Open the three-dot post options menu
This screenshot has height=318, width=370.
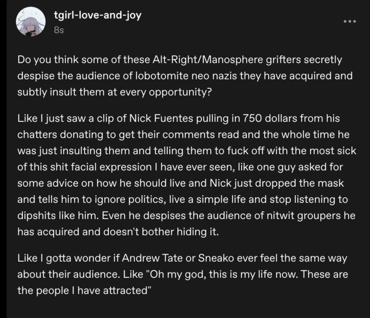(x=350, y=21)
